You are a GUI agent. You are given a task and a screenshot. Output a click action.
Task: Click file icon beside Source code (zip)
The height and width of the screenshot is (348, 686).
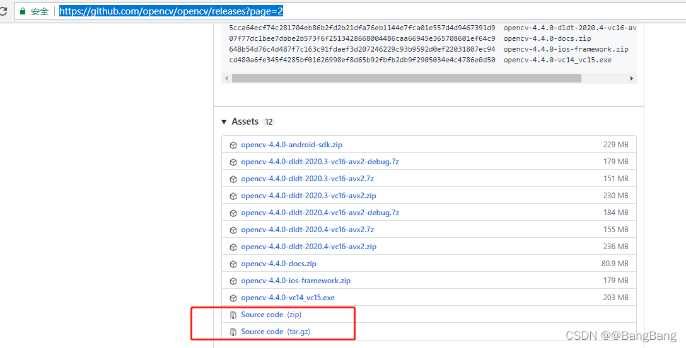point(233,315)
